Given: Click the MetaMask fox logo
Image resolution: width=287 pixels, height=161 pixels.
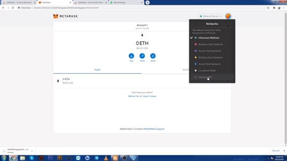Looking at the screenshot, I should pos(56,16).
